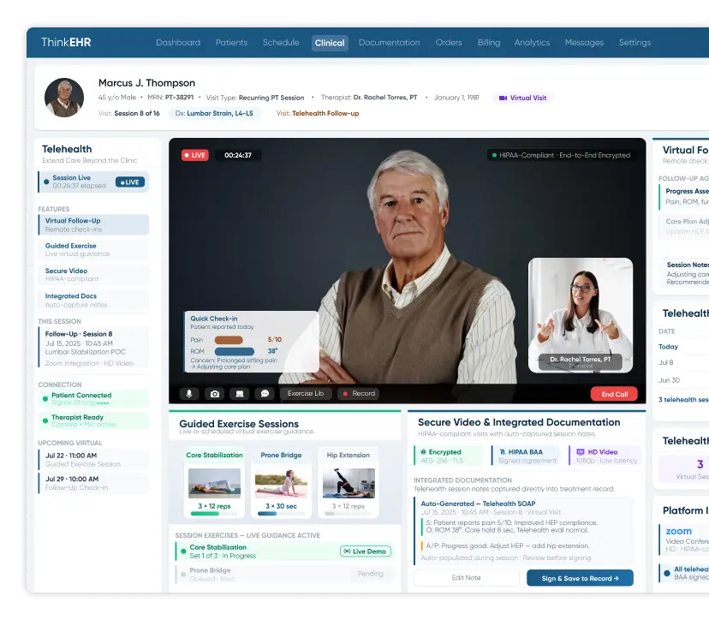This screenshot has height=620, width=709.
Task: Click the screen share icon
Action: [240, 394]
